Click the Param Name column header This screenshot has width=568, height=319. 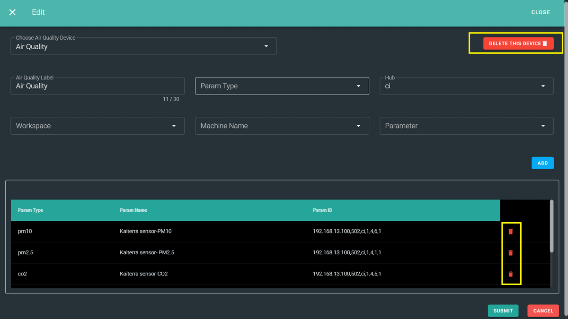click(133, 210)
